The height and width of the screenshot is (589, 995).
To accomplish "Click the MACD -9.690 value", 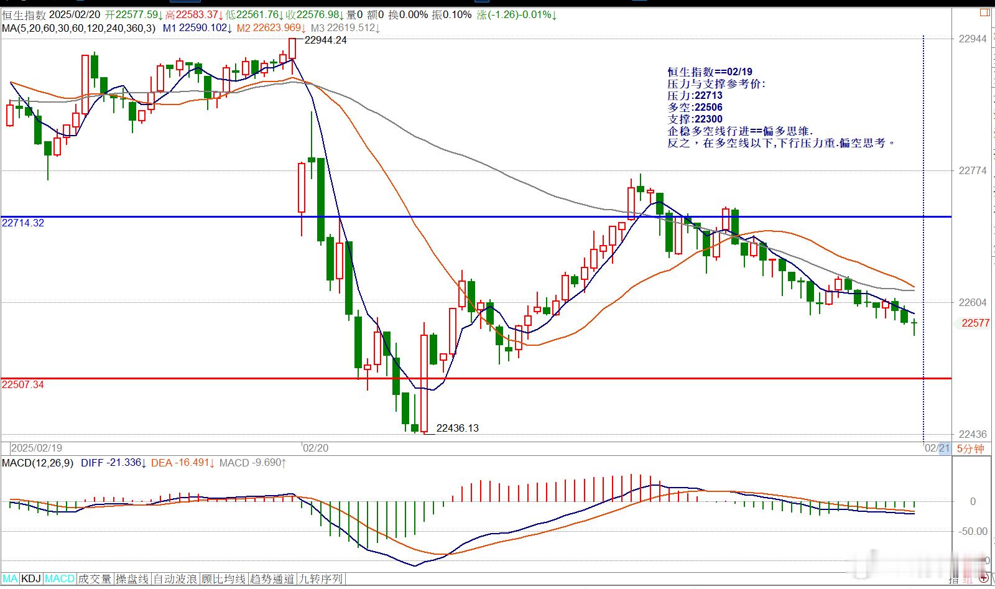I will (253, 463).
